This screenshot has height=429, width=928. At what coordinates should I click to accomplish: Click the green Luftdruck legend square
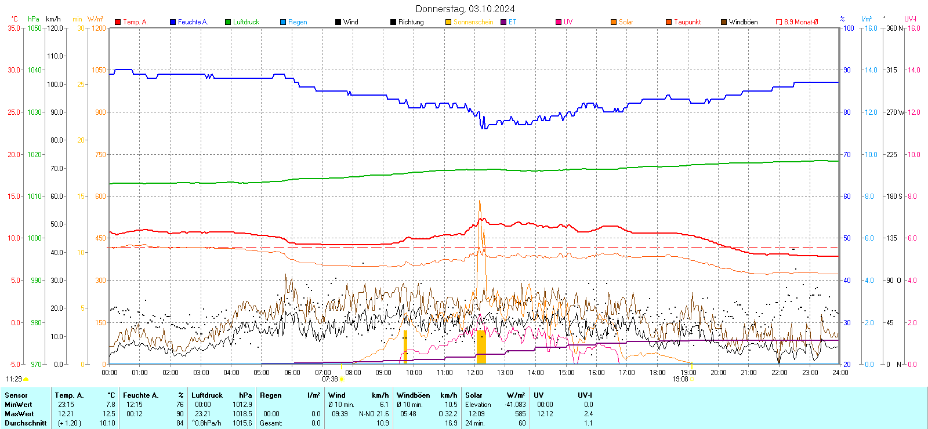[228, 22]
